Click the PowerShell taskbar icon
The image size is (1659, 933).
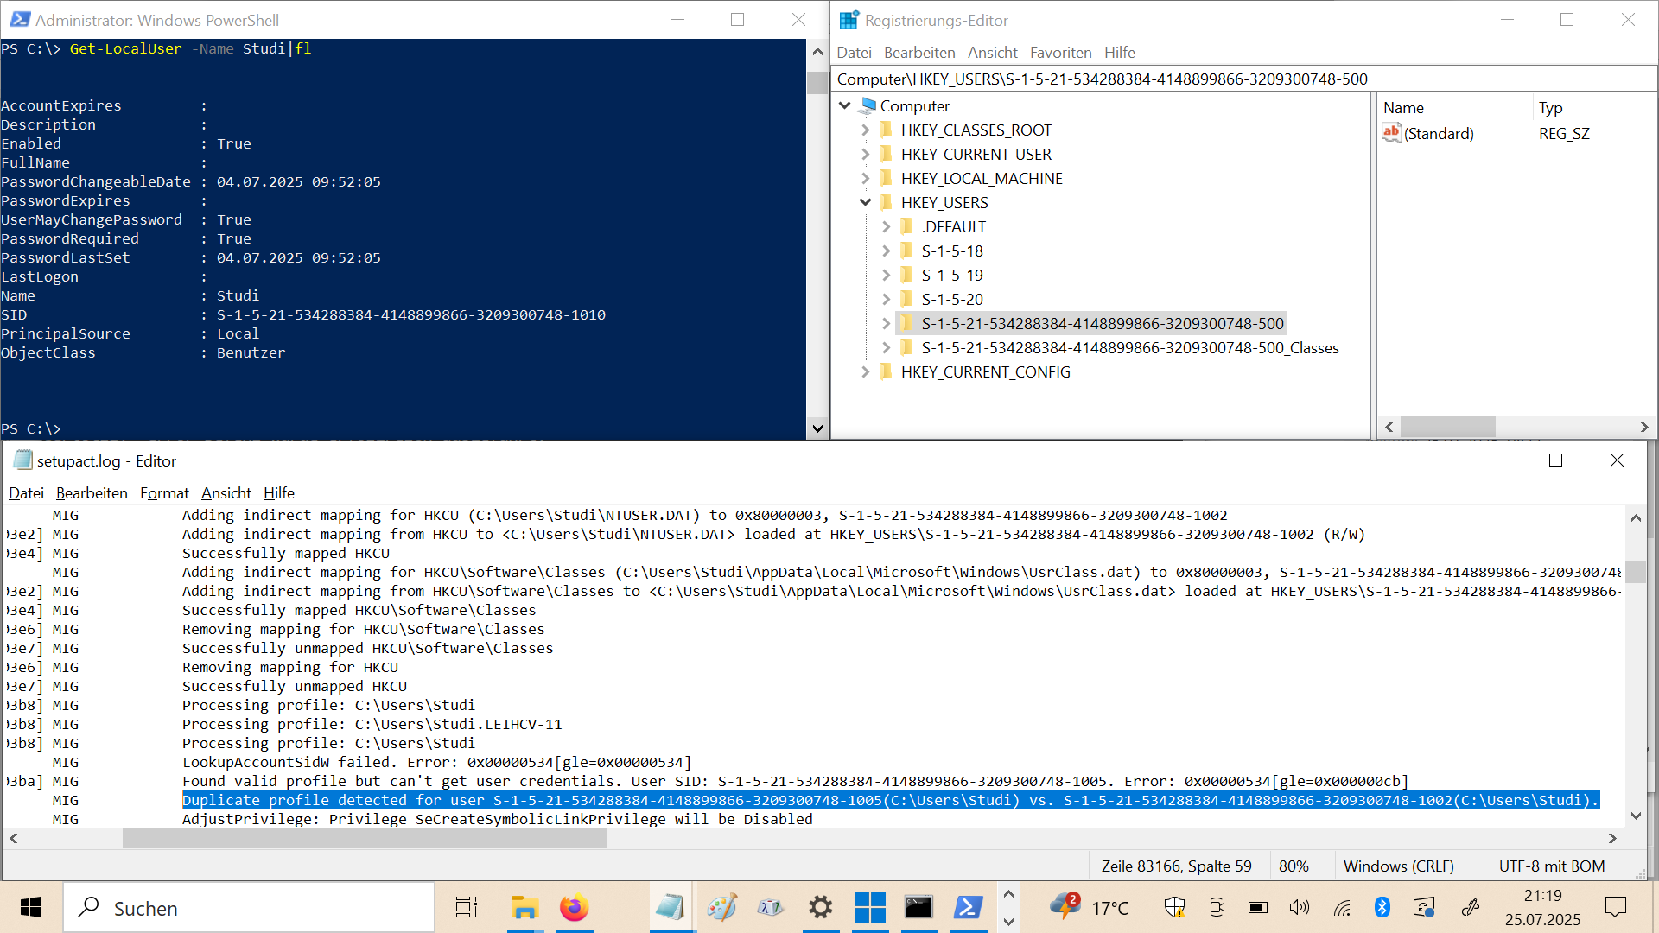tap(968, 908)
